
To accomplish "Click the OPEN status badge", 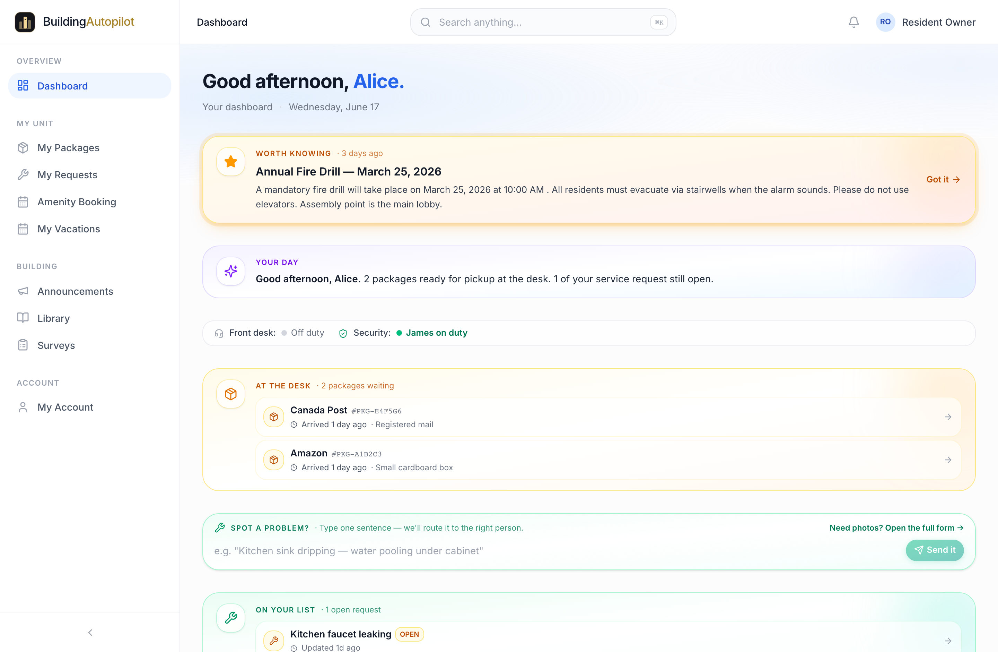I will coord(409,634).
